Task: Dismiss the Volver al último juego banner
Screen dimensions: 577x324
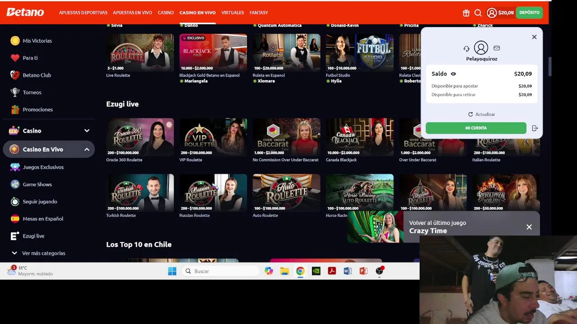Action: 529,227
